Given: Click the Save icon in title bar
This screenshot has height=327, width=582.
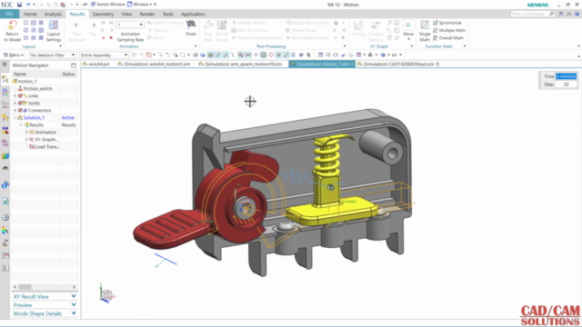Looking at the screenshot, I should pos(19,5).
